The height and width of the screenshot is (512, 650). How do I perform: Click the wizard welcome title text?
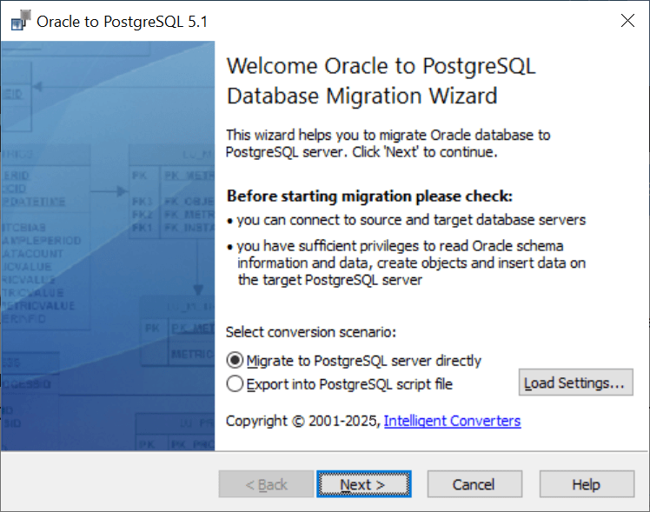pos(381,81)
